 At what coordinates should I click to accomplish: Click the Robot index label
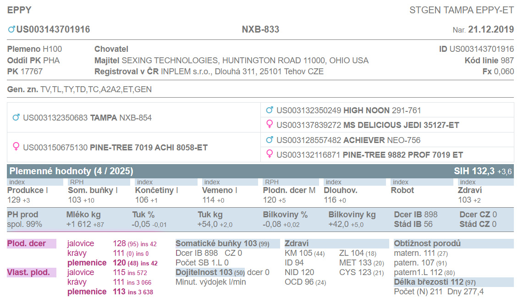[402, 190]
